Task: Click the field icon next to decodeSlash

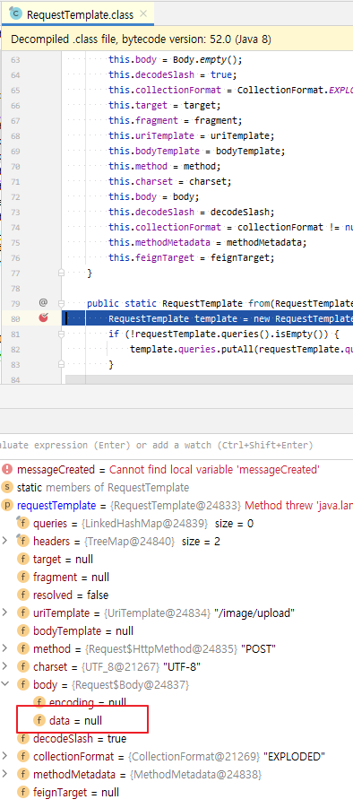Action: click(x=22, y=738)
